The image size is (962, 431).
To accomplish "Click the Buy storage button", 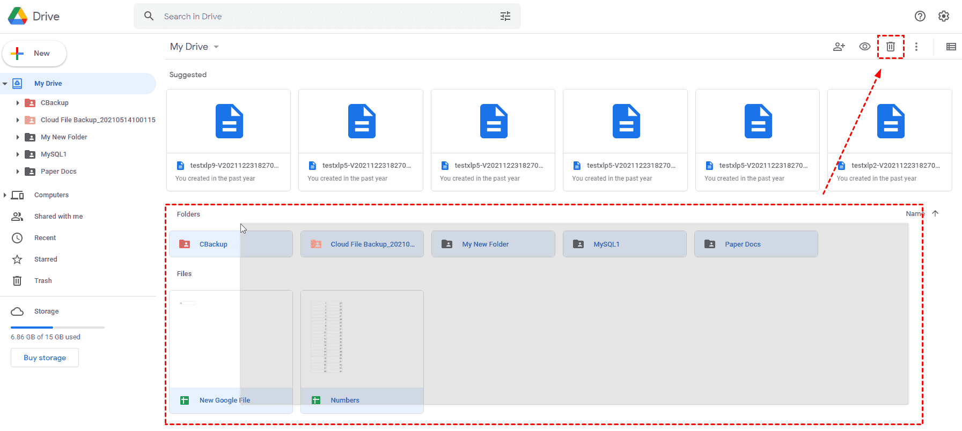I will 45,358.
